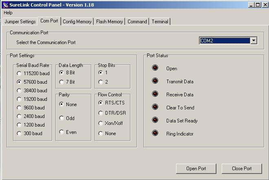Click the Transmit Data status LED

(155, 81)
